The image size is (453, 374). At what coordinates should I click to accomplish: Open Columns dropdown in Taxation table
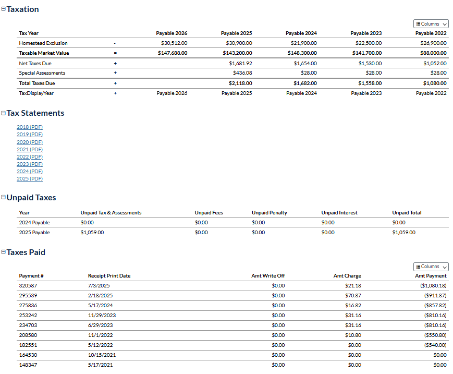(x=431, y=24)
